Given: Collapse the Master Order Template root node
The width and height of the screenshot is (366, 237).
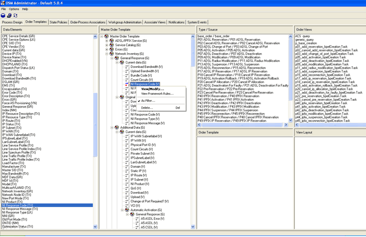Looking at the screenshot, I should point(102,36).
